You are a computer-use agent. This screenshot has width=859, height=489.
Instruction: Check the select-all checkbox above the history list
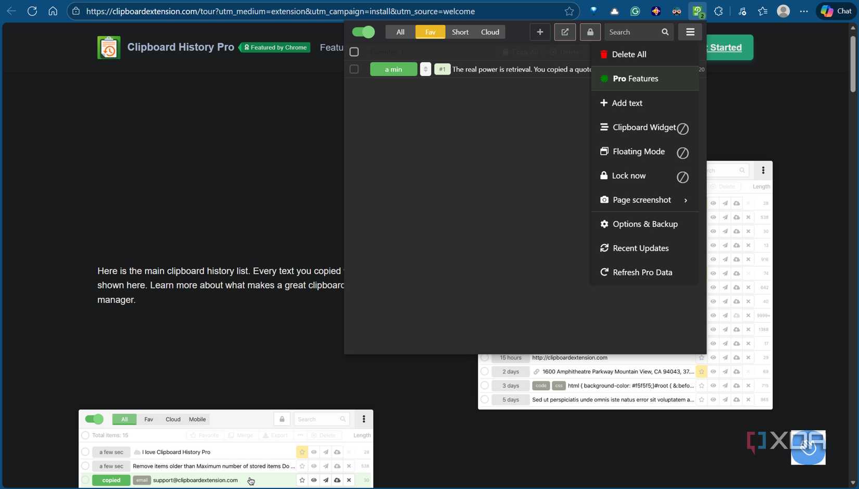355,52
